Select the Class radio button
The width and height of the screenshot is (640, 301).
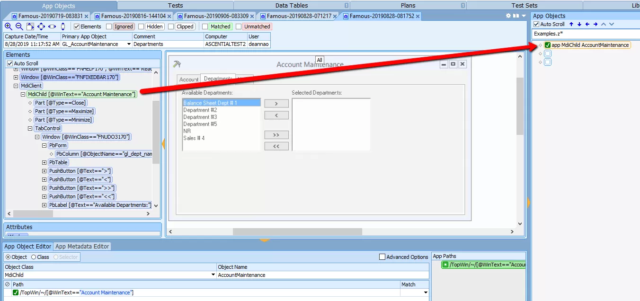pos(34,257)
